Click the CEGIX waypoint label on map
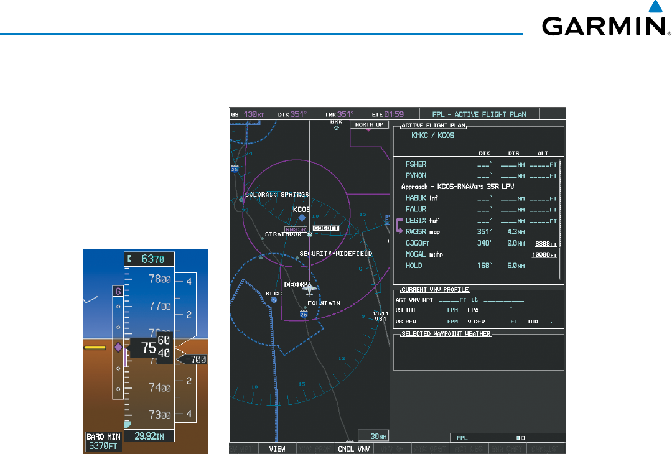The image size is (672, 454). click(x=296, y=284)
